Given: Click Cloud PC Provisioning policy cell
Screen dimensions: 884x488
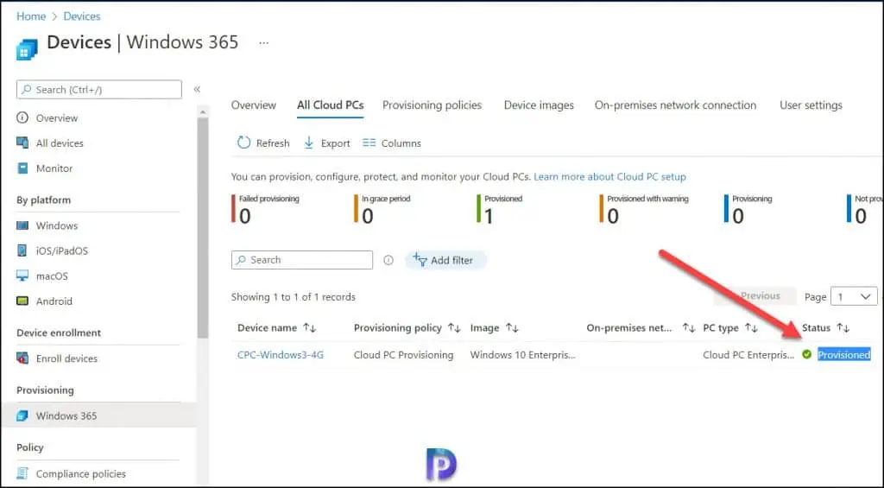Looking at the screenshot, I should click(x=404, y=355).
